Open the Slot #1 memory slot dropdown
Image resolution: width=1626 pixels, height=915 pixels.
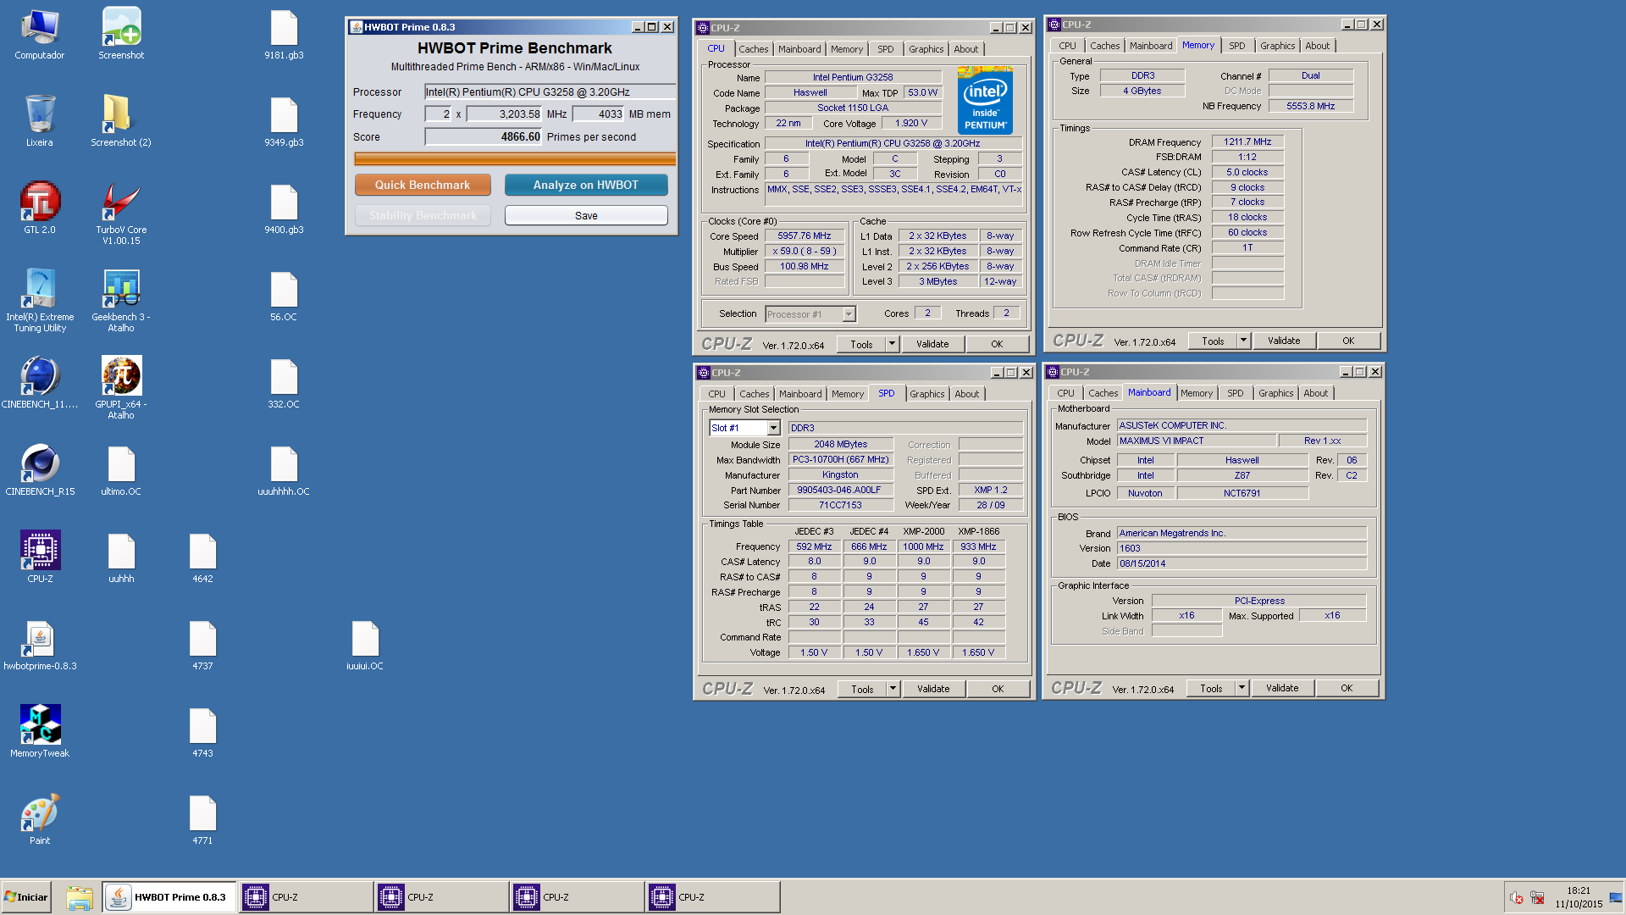[x=772, y=428]
